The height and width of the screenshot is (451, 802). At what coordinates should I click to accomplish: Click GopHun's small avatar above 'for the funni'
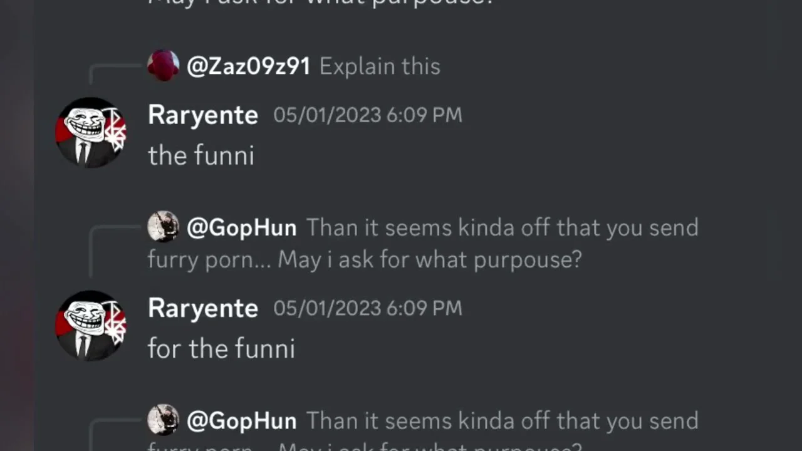click(163, 227)
